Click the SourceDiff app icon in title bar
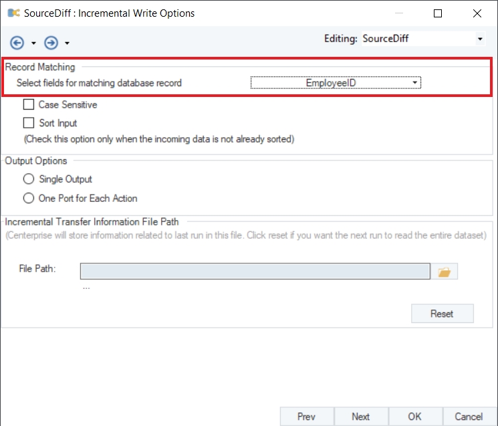This screenshot has height=426, width=498. pos(12,13)
